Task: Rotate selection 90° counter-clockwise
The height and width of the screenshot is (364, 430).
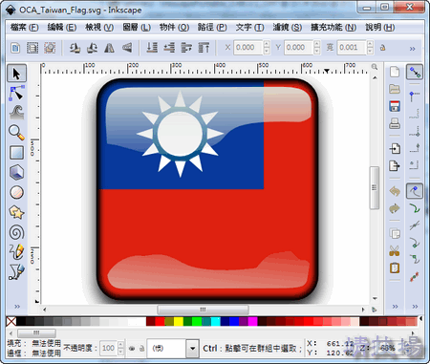Action: tap(75, 48)
